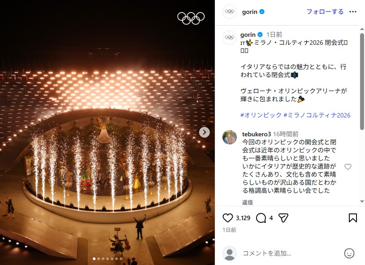Open the emoji picker smiley icon

[x=349, y=253]
